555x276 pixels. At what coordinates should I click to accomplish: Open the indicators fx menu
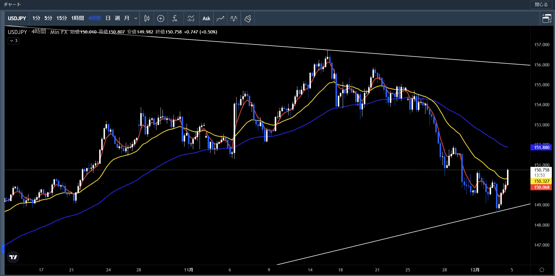[175, 18]
